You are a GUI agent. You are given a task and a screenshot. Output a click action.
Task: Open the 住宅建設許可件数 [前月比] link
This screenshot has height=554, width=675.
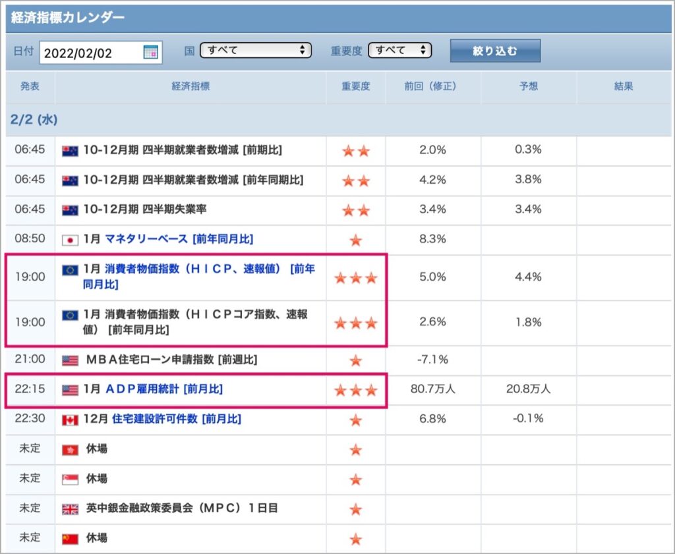tap(177, 419)
